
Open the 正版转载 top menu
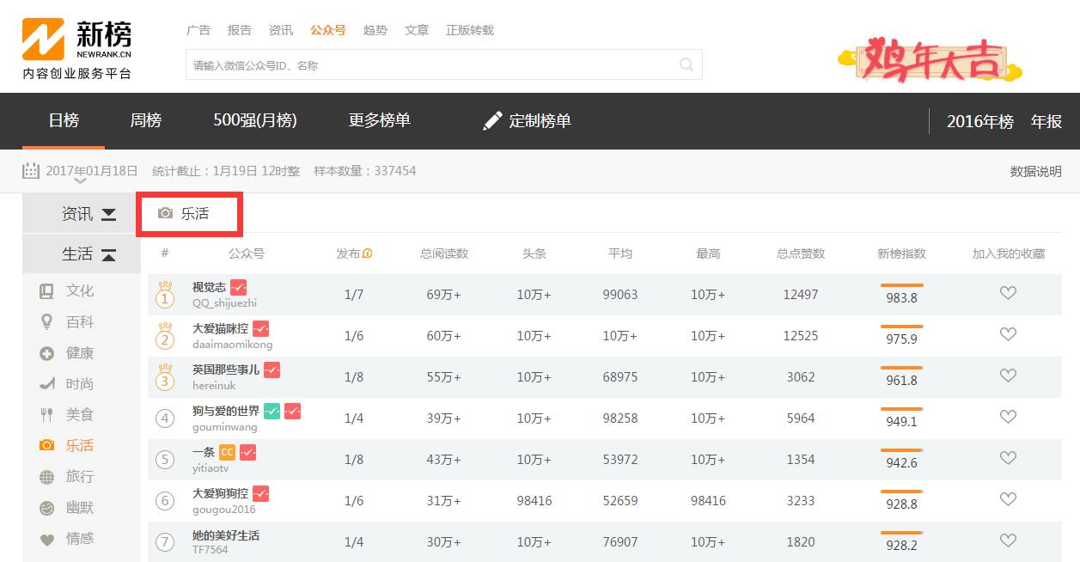[x=470, y=30]
